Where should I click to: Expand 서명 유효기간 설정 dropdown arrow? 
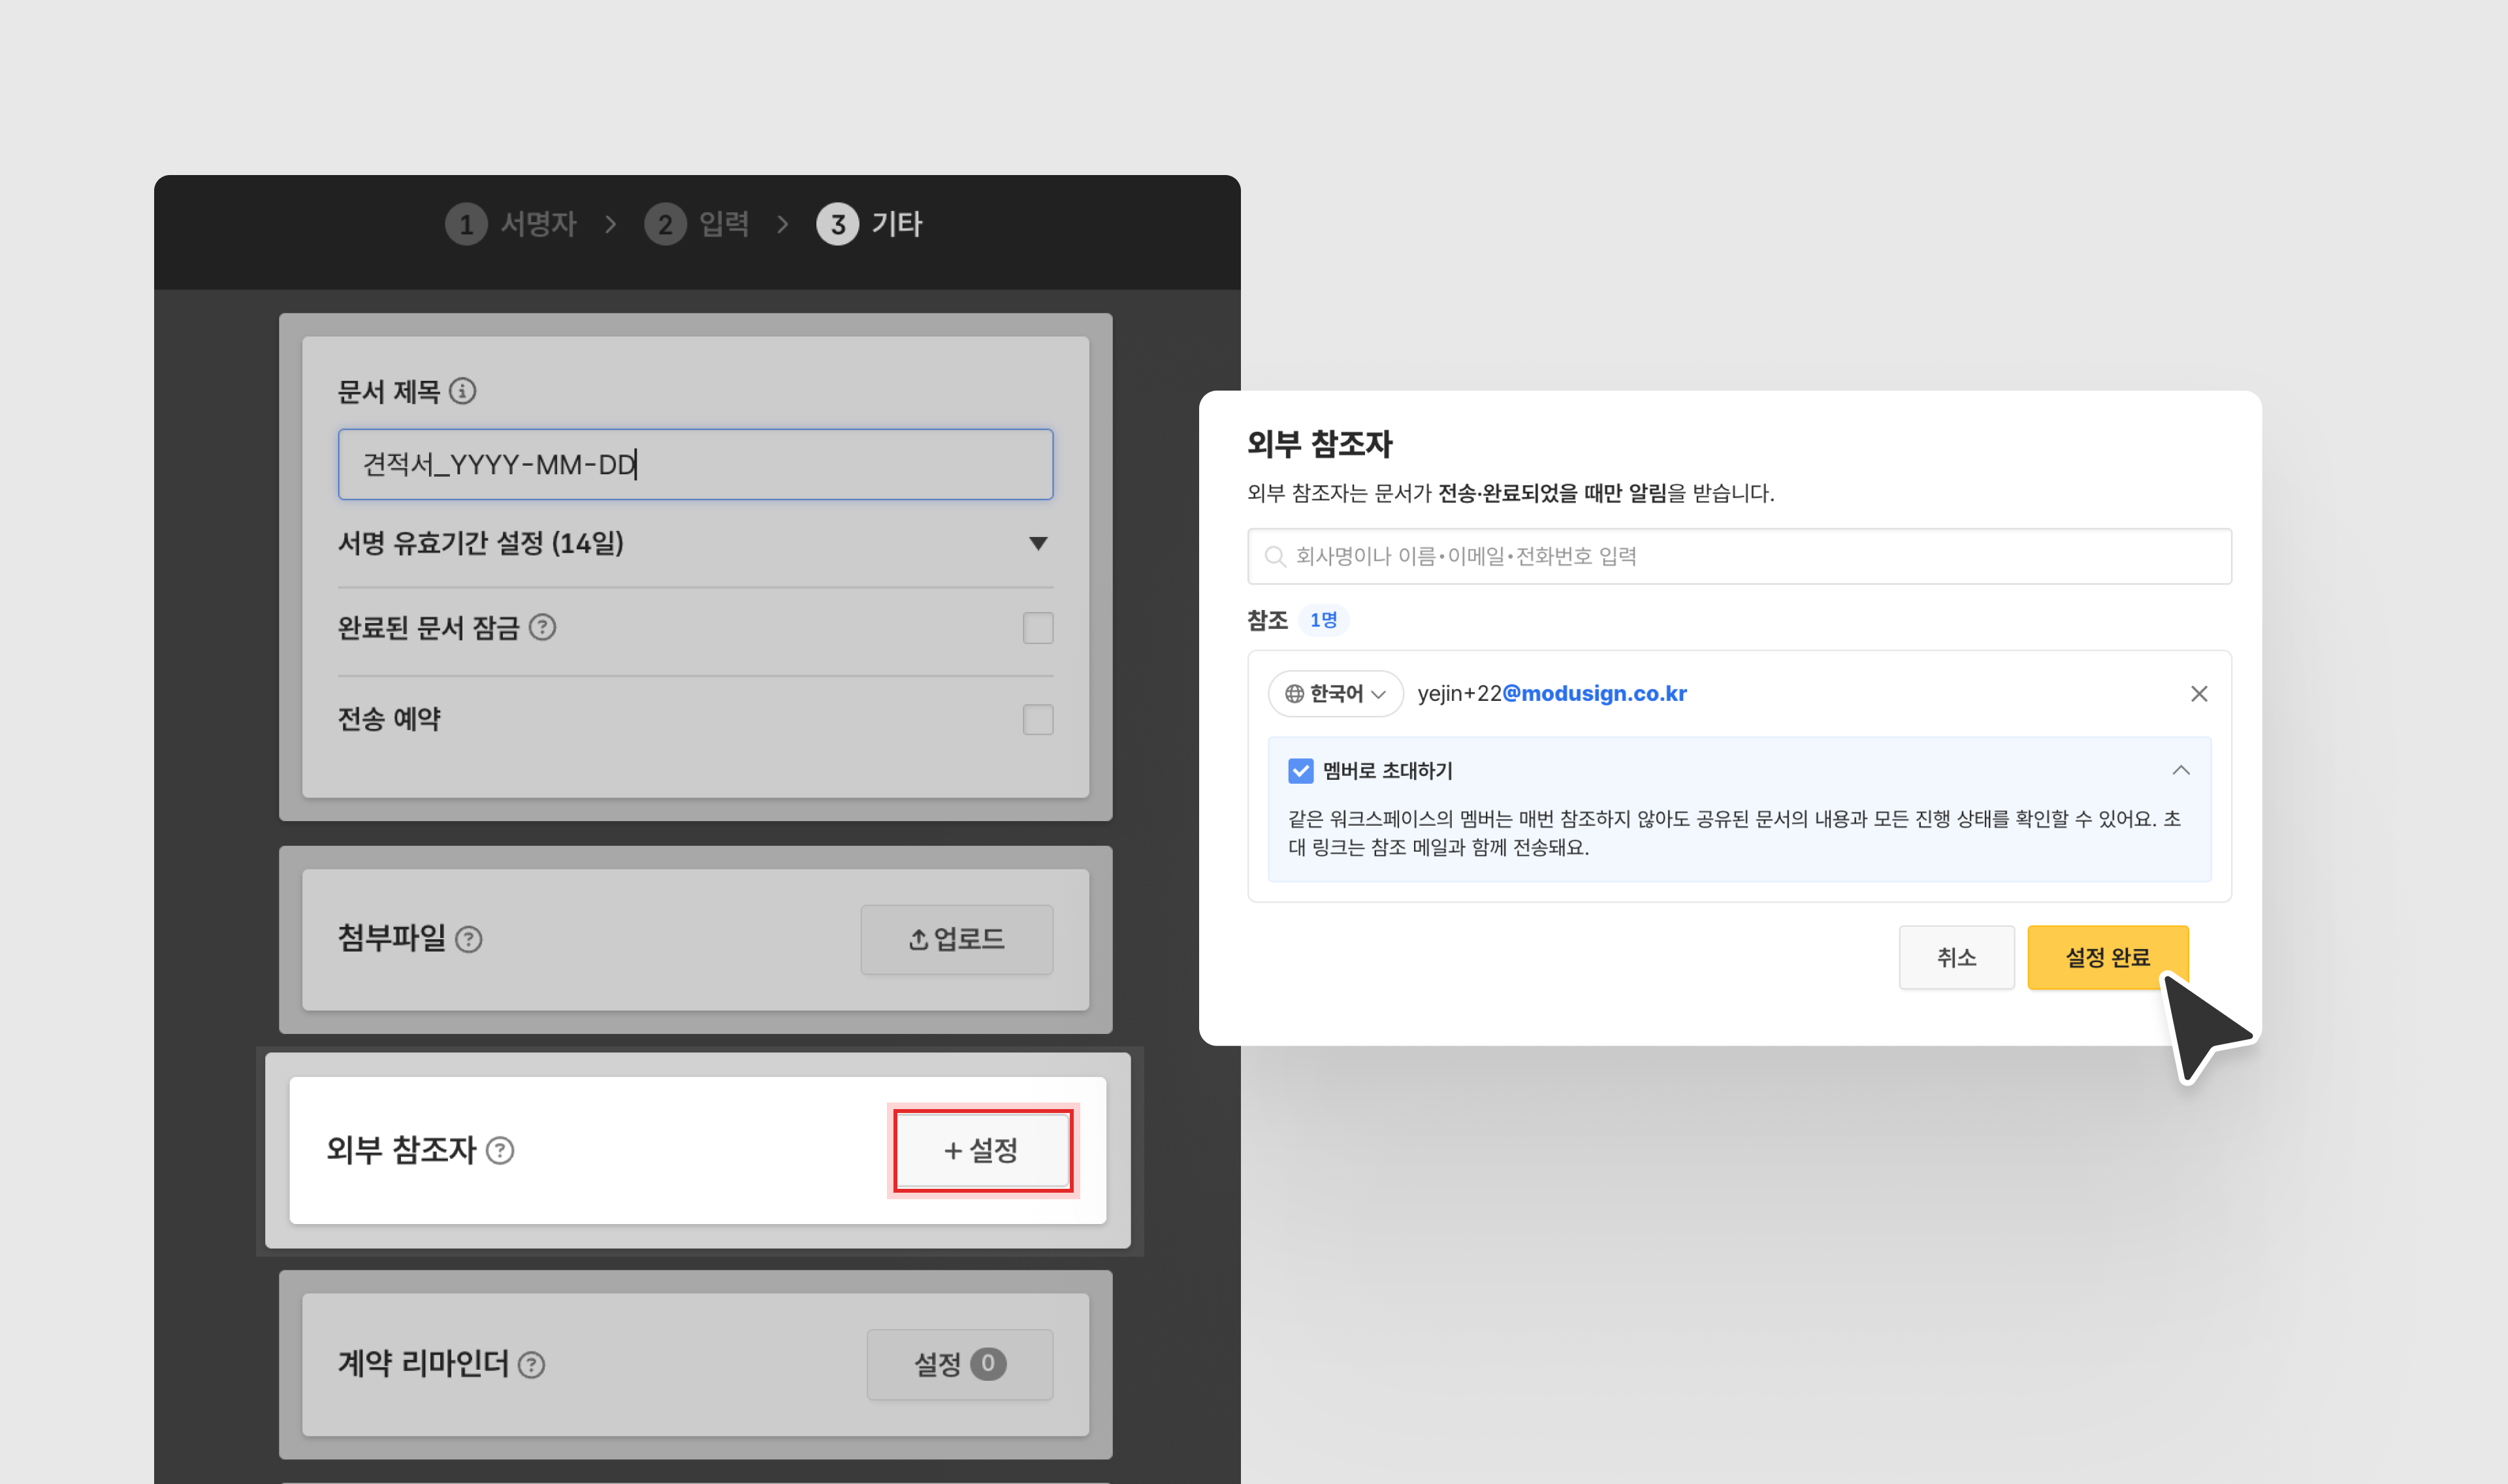click(1038, 544)
